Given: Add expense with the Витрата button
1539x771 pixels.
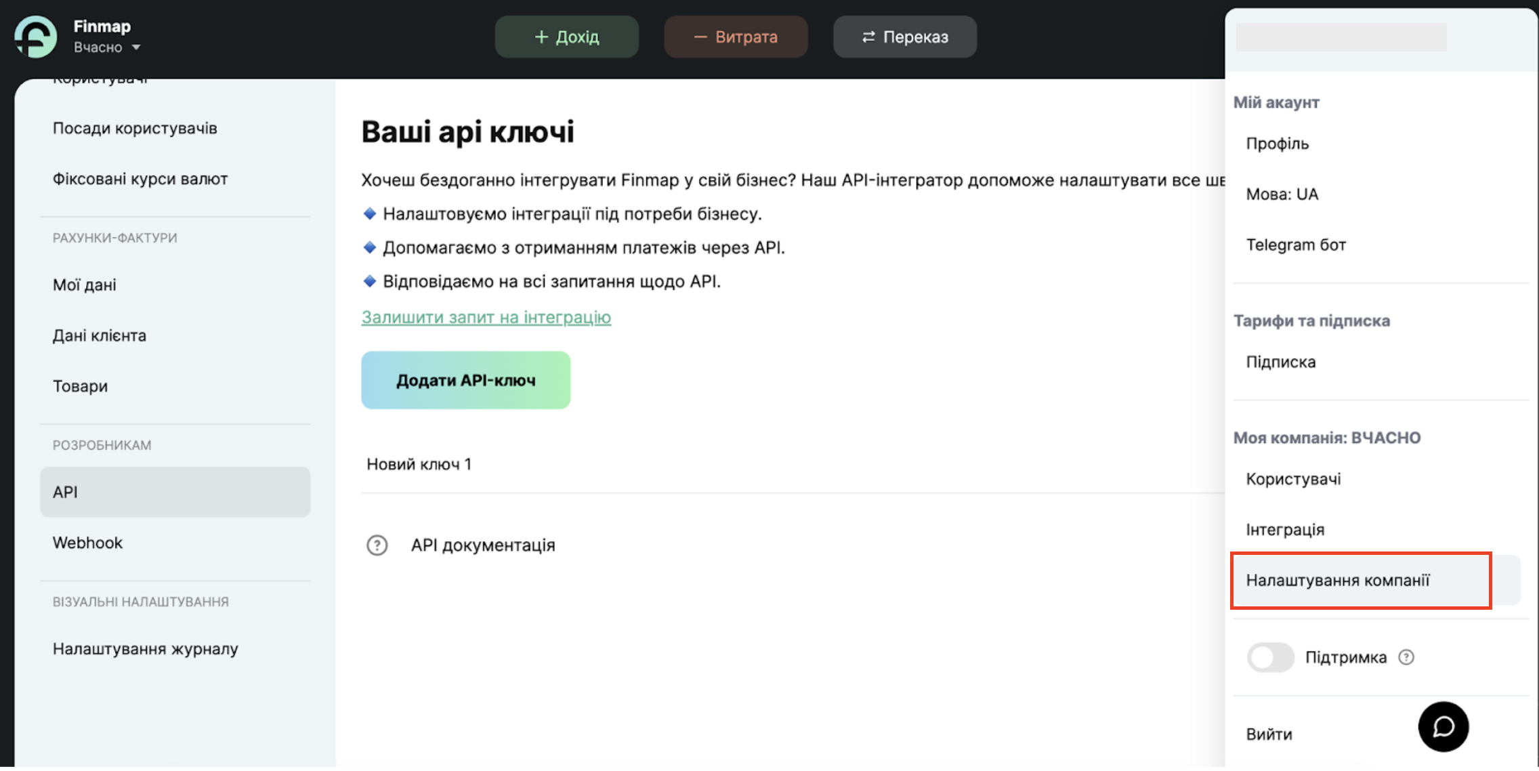Looking at the screenshot, I should (736, 37).
